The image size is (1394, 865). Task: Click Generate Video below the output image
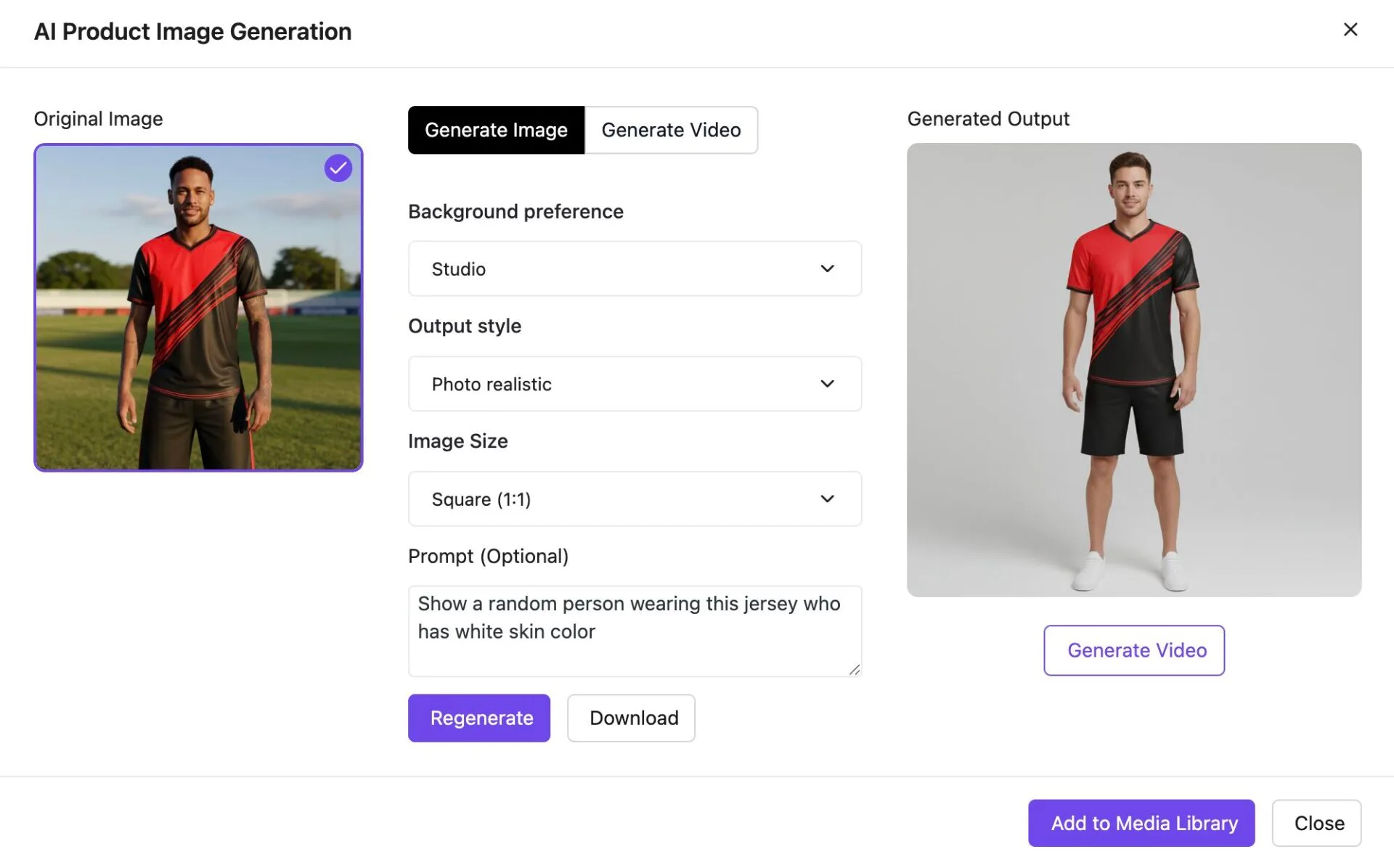[x=1134, y=650]
